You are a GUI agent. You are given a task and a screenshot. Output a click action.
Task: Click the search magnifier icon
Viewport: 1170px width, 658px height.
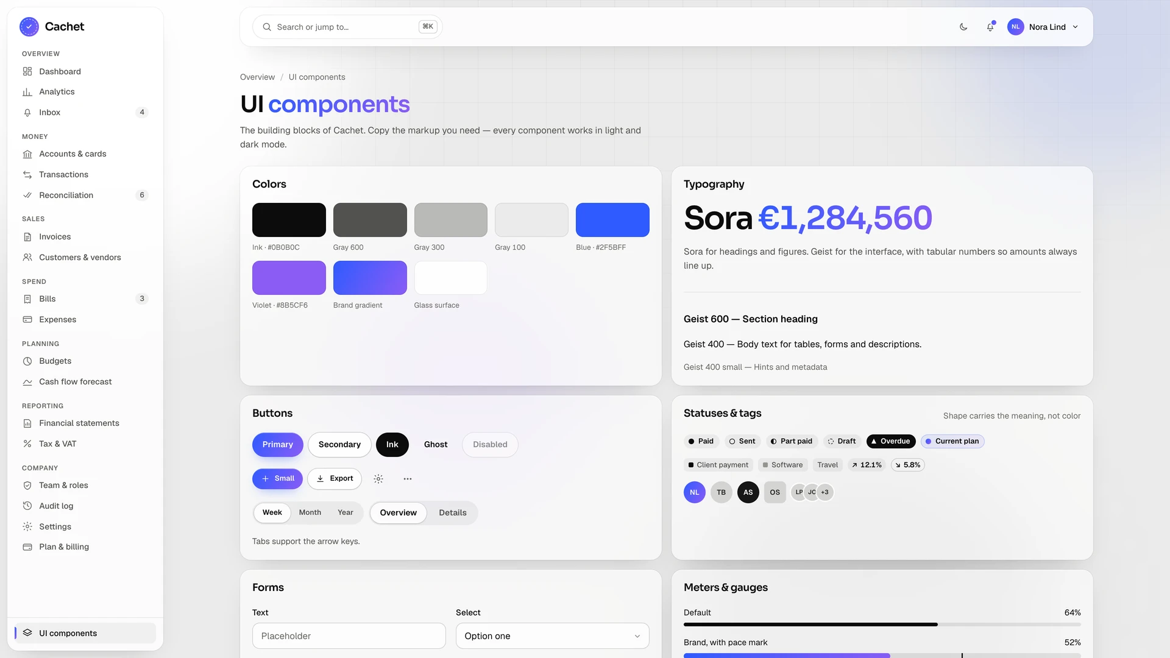click(x=267, y=27)
